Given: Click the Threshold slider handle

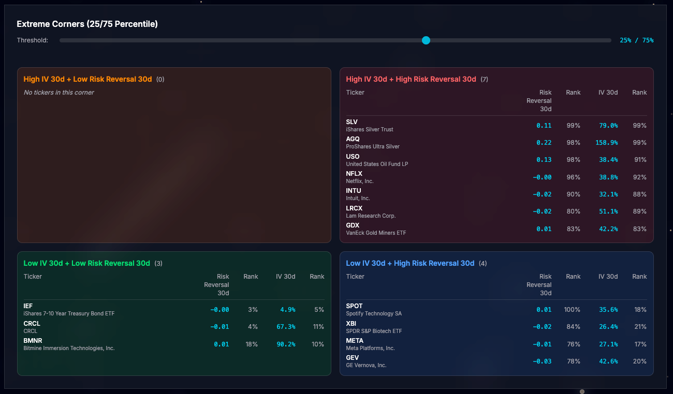Looking at the screenshot, I should tap(426, 40).
